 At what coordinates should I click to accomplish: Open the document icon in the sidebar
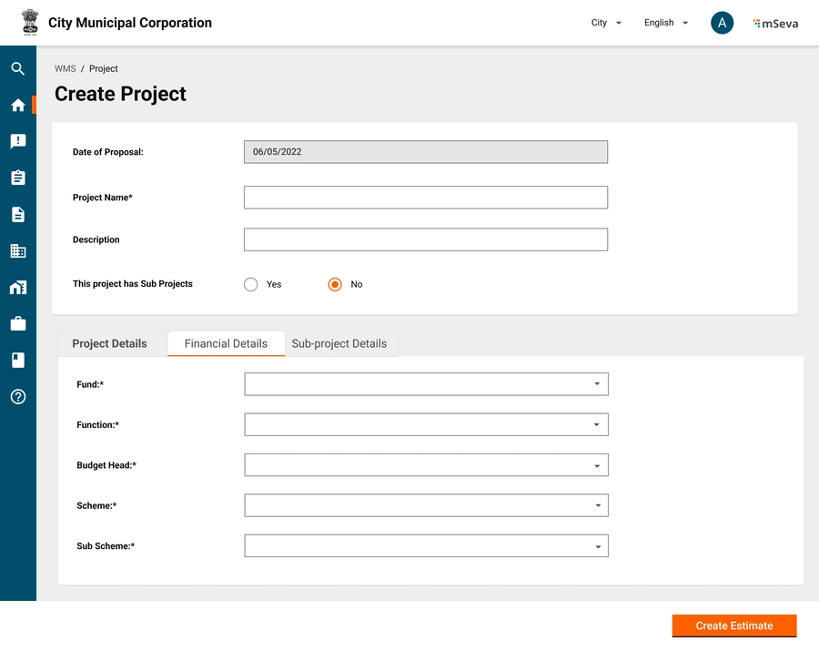tap(17, 215)
